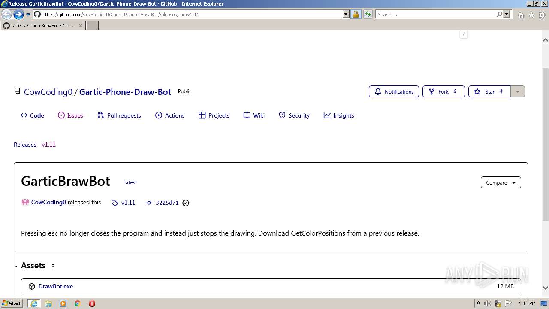Click the DrawBot.exe package icon
549x309 pixels.
point(32,286)
